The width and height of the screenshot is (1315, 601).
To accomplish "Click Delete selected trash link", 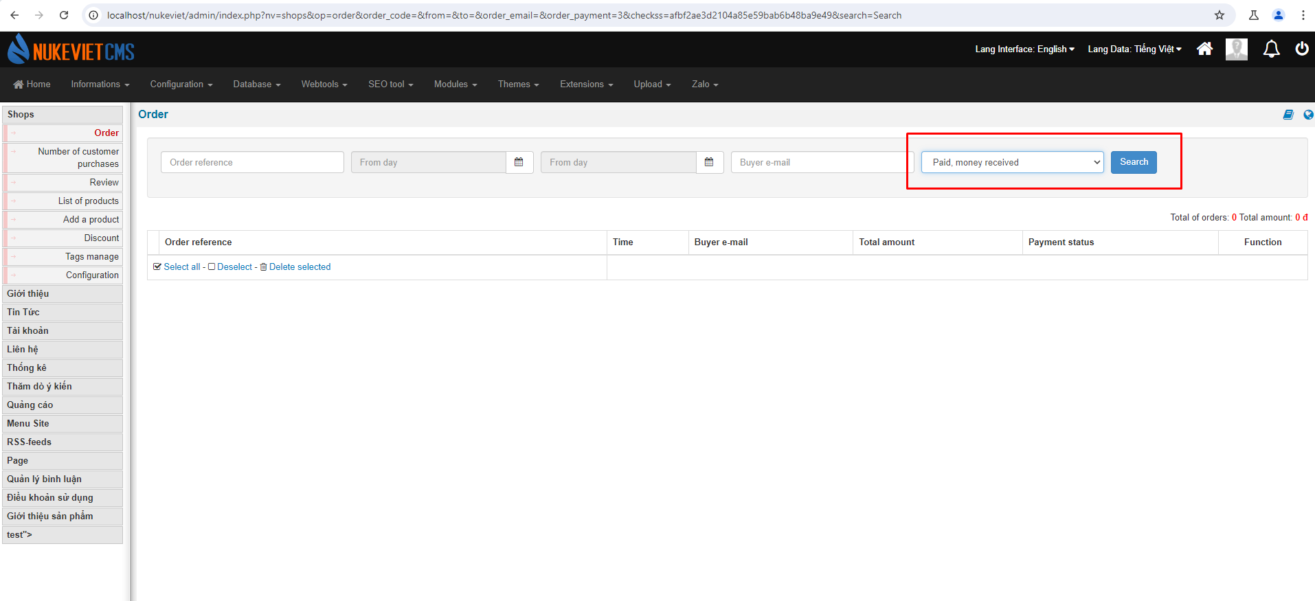I will pyautogui.click(x=295, y=267).
